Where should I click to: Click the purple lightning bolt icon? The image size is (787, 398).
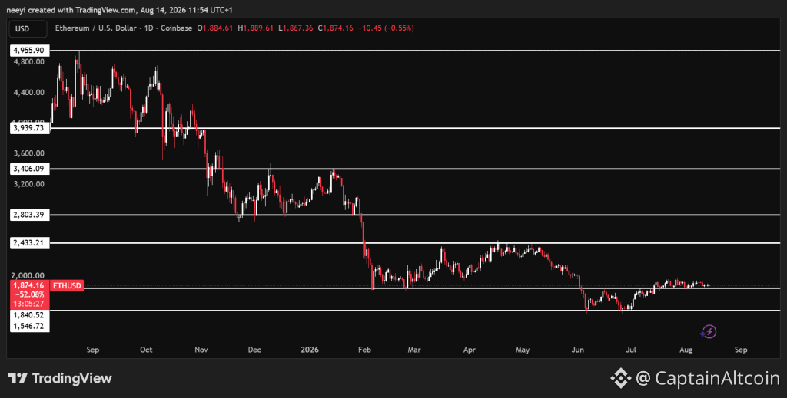(x=708, y=331)
